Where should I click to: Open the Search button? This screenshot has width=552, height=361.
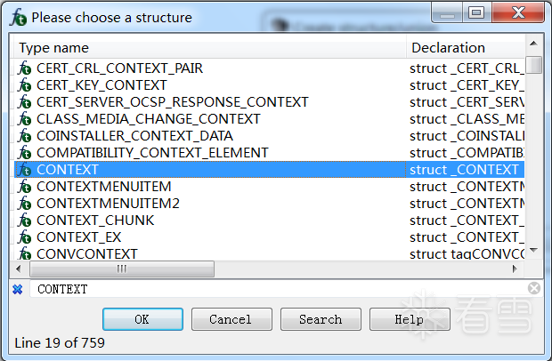(321, 319)
